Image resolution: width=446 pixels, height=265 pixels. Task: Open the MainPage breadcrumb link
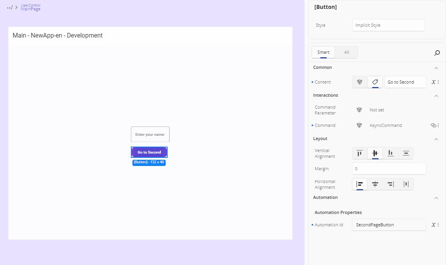click(x=30, y=9)
